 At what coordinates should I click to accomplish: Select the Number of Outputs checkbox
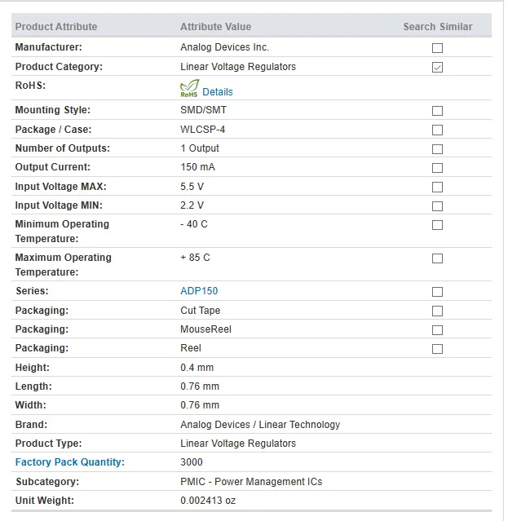[437, 149]
